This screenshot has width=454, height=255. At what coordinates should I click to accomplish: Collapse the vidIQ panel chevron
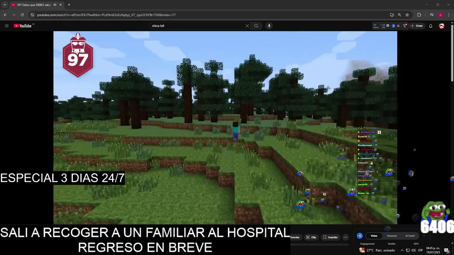click(x=424, y=236)
